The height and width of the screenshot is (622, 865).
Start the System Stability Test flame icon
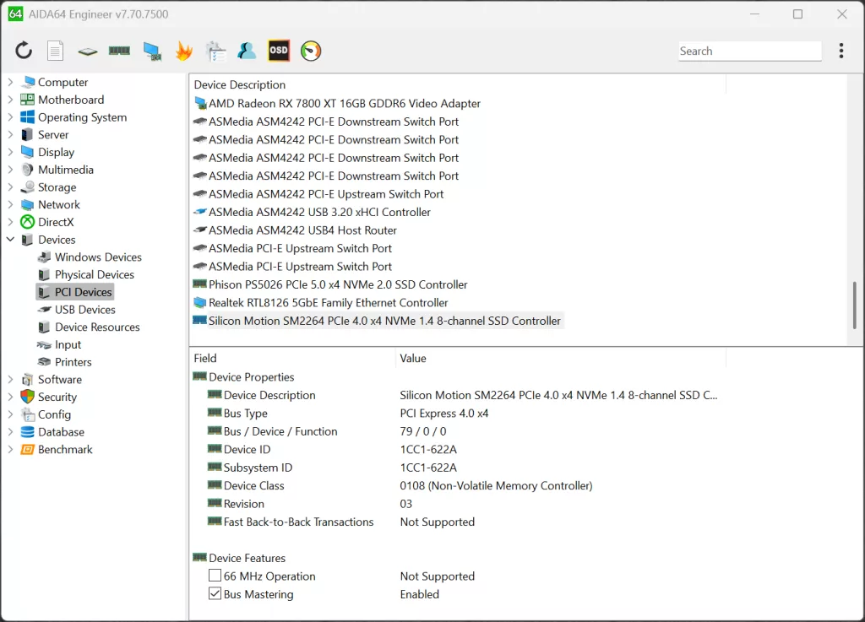pos(183,51)
